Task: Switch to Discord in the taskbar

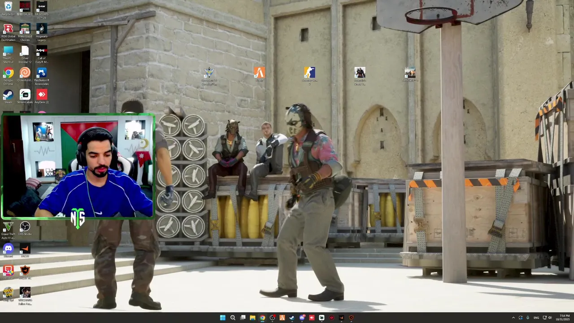Action: (x=302, y=318)
